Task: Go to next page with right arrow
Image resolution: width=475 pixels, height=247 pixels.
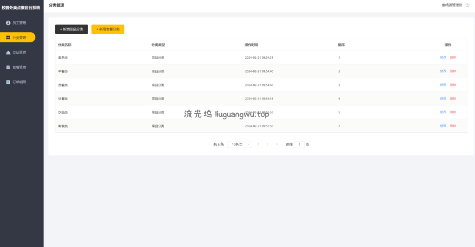Action: [277, 144]
